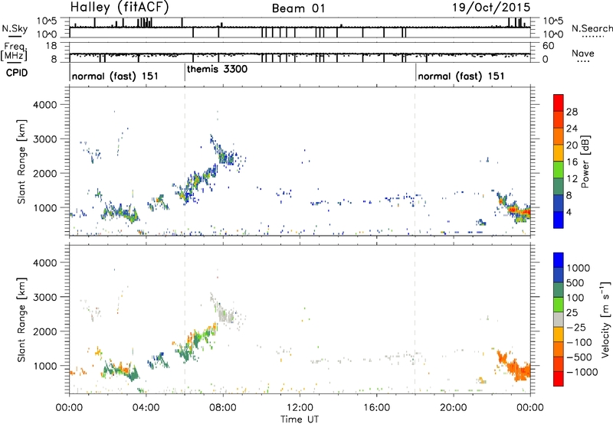Click the "N.Search" legend label
Viewport: 613px width, 424px height.
592,28
